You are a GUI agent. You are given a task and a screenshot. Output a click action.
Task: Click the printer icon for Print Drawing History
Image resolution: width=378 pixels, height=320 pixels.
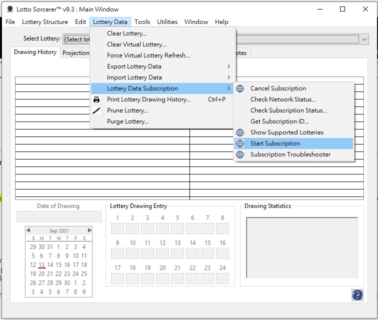[x=96, y=99]
